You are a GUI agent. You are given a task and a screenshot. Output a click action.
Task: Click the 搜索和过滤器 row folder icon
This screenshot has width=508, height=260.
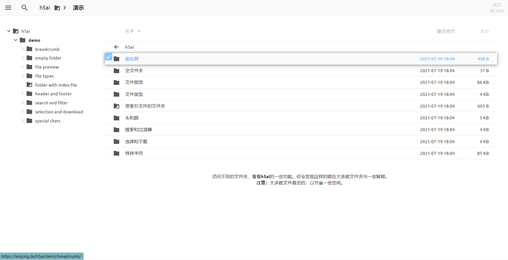pos(117,129)
